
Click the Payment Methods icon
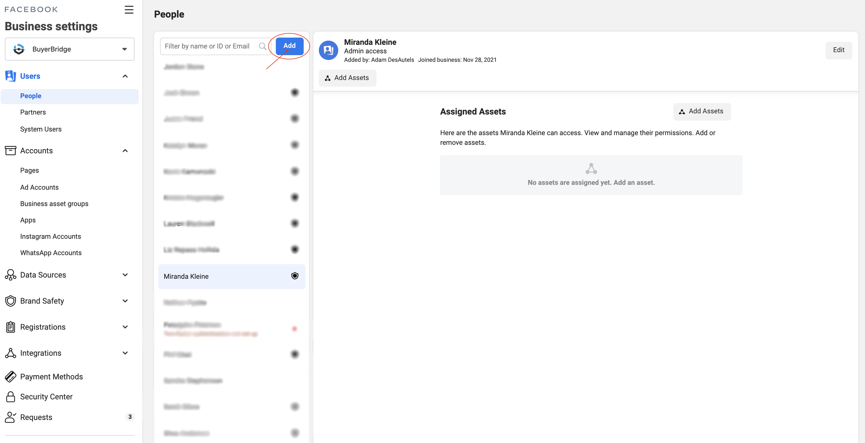[10, 377]
